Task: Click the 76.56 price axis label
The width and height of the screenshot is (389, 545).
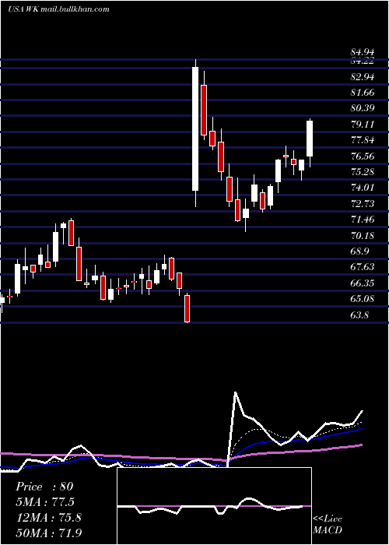Action: tap(363, 156)
